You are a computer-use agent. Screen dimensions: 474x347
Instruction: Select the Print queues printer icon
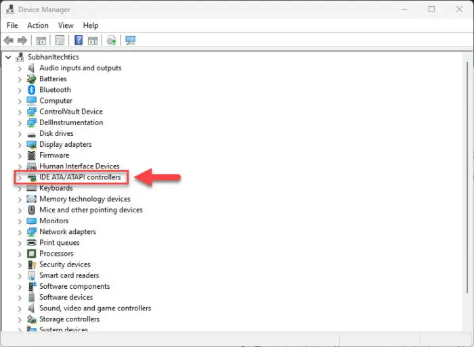pyautogui.click(x=32, y=243)
